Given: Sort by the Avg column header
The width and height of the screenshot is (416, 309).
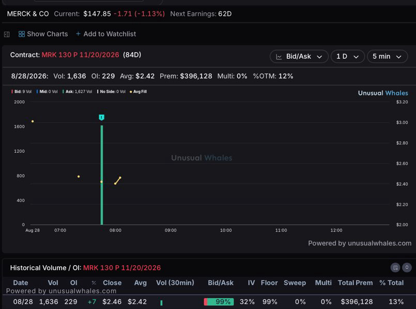Looking at the screenshot, I should 141,283.
